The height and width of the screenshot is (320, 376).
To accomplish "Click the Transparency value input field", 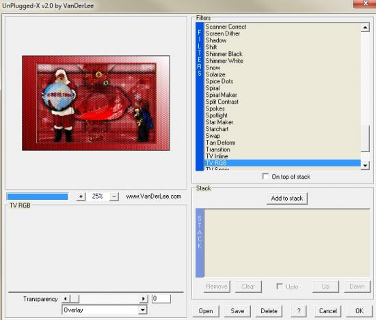I will click(x=161, y=299).
